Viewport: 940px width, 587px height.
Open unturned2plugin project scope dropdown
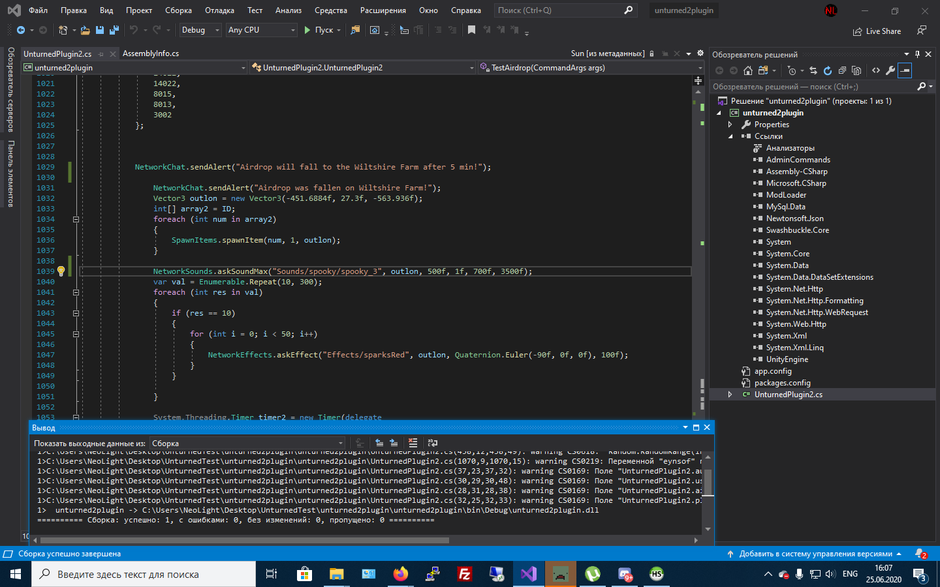click(x=134, y=68)
